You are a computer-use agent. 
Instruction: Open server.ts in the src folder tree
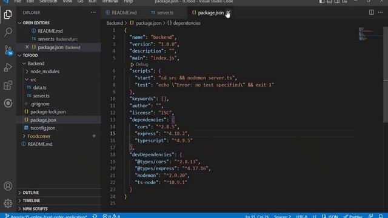(x=41, y=96)
